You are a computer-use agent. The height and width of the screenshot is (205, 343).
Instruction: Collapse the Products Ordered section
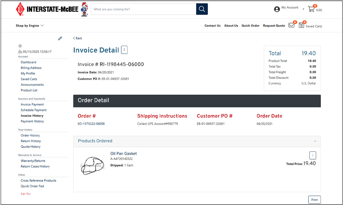click(315, 141)
